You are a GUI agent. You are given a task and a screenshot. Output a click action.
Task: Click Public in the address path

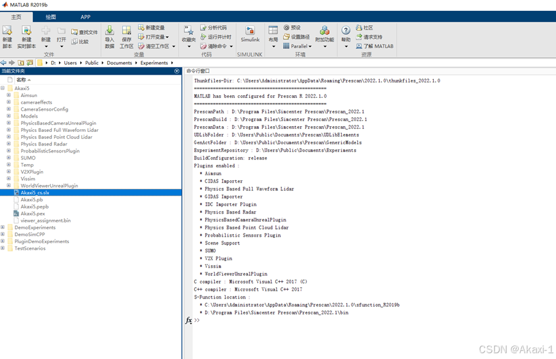point(92,63)
